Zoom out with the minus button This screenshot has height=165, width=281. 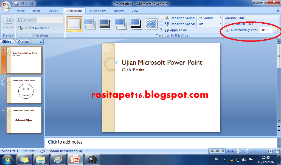point(238,151)
